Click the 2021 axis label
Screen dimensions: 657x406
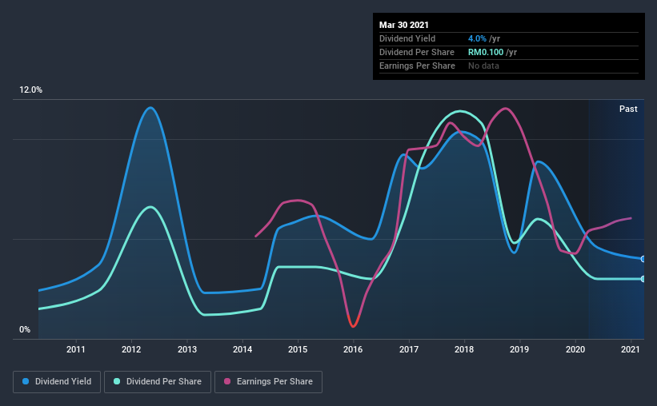click(x=630, y=349)
